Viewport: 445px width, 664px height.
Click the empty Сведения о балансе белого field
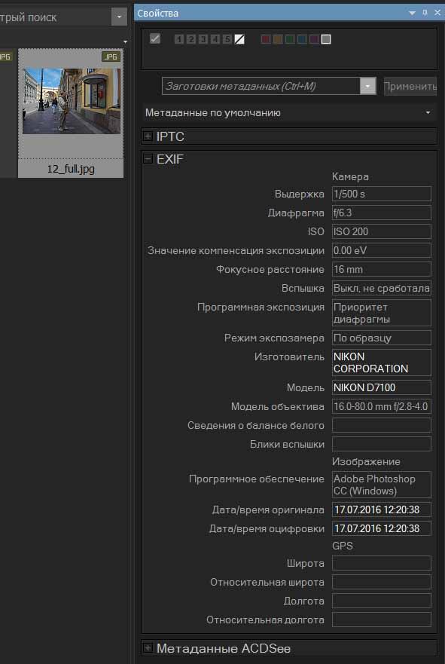(x=382, y=425)
